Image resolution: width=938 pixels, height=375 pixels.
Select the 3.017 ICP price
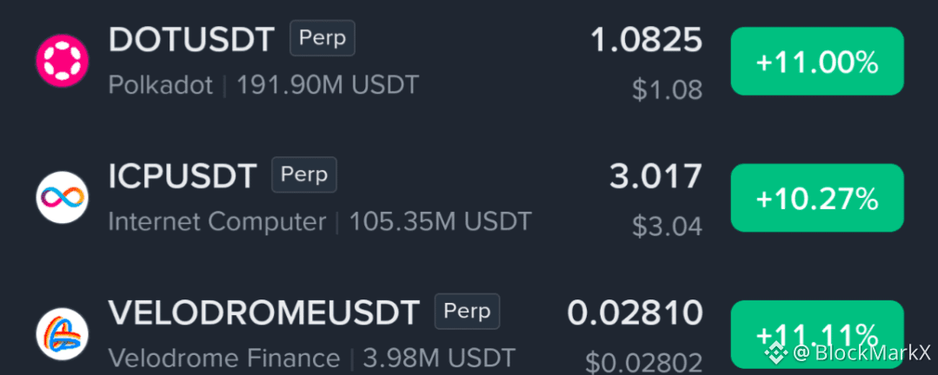pos(655,177)
